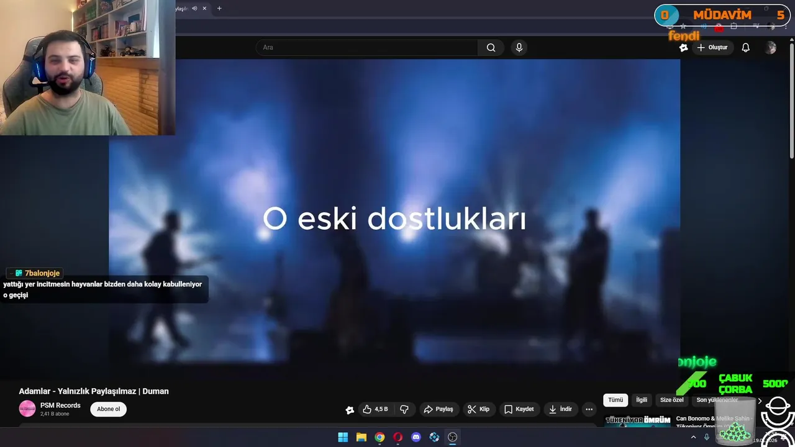Image resolution: width=795 pixels, height=447 pixels.
Task: Click the video title Adamlar - Yalnızlık Paylaşılmaz
Action: [x=94, y=391]
